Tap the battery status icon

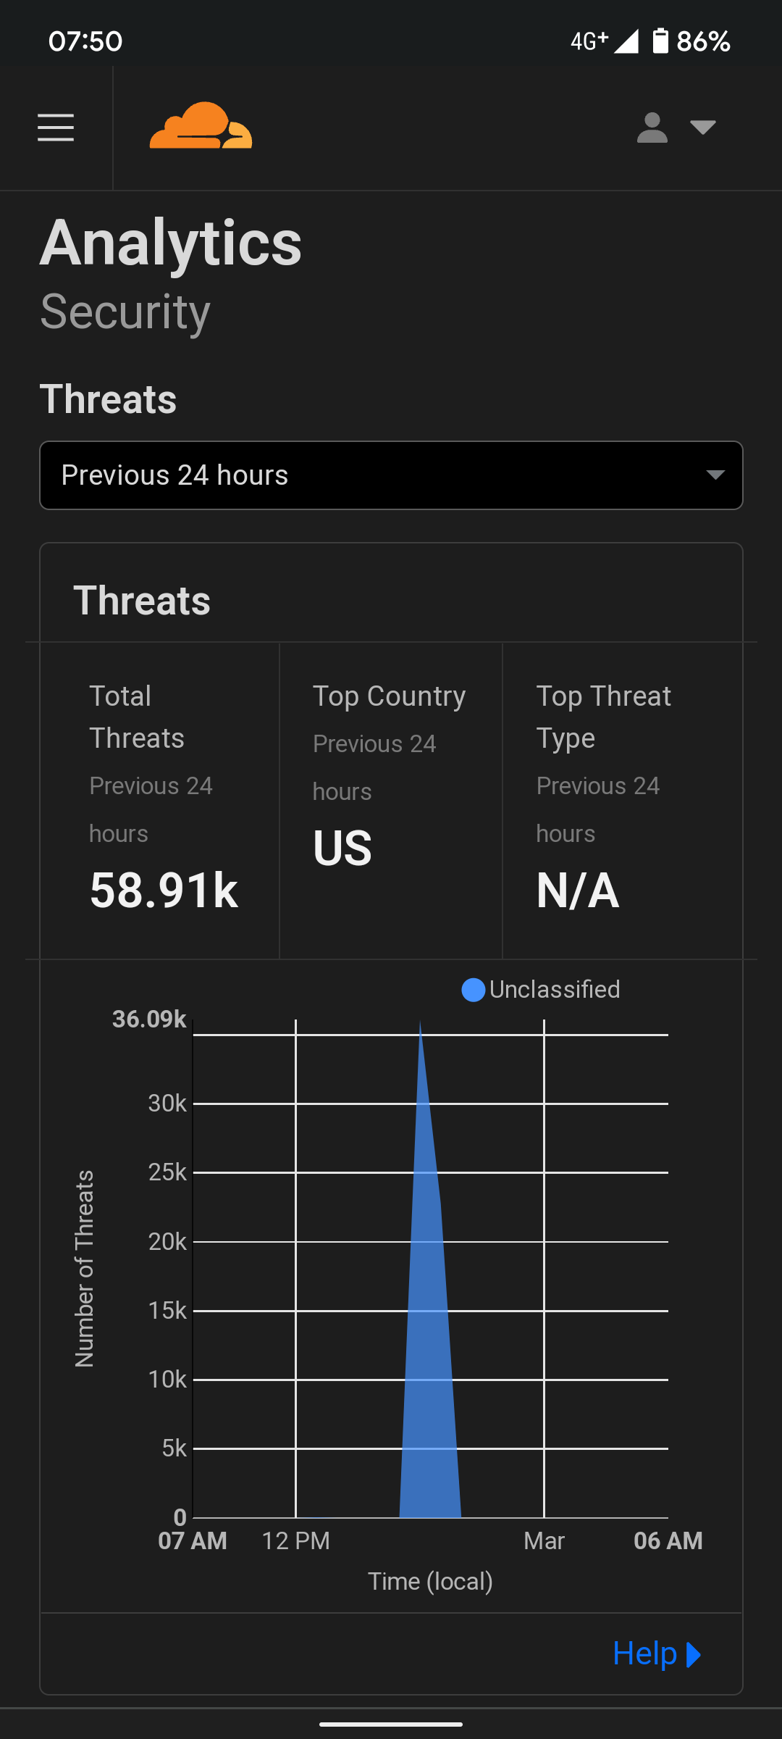[x=660, y=41]
